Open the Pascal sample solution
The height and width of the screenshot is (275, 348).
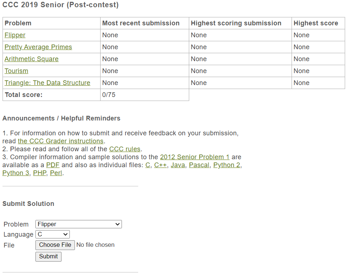(199, 165)
